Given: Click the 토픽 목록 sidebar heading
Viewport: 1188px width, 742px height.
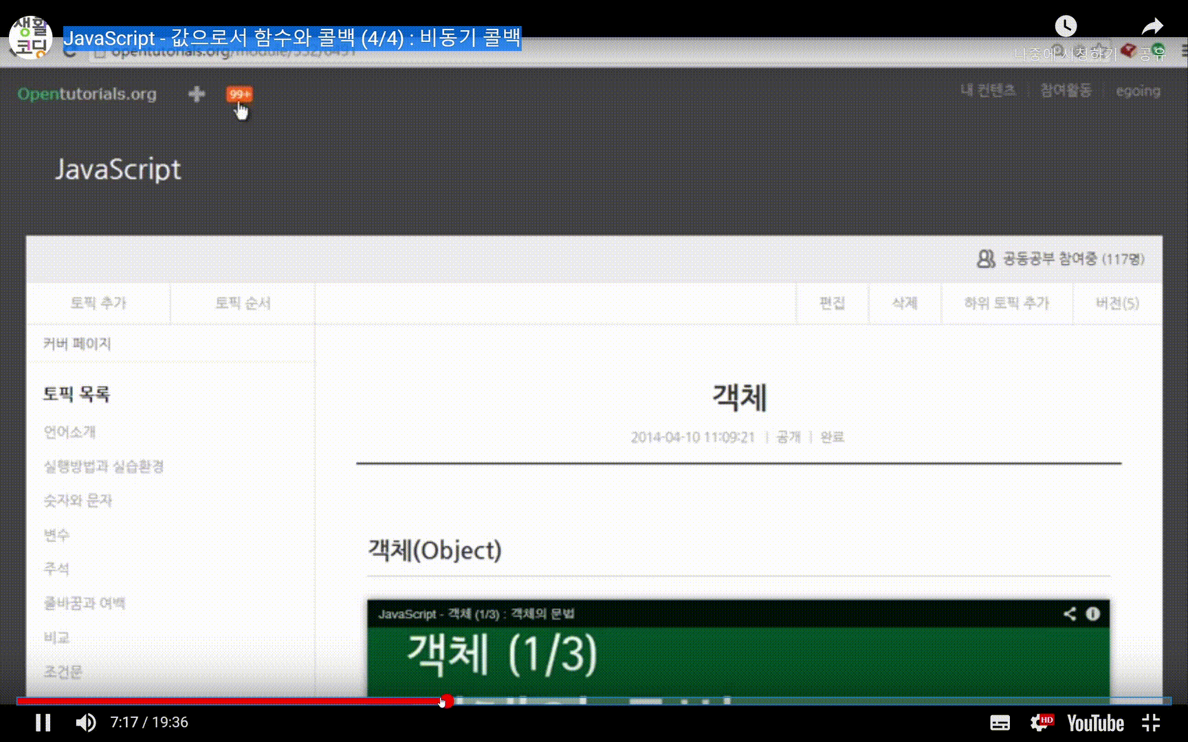Looking at the screenshot, I should point(76,394).
